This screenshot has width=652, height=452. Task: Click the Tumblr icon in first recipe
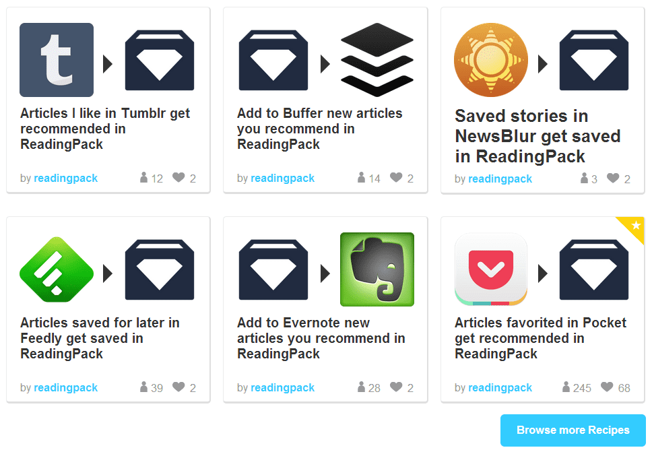point(57,60)
